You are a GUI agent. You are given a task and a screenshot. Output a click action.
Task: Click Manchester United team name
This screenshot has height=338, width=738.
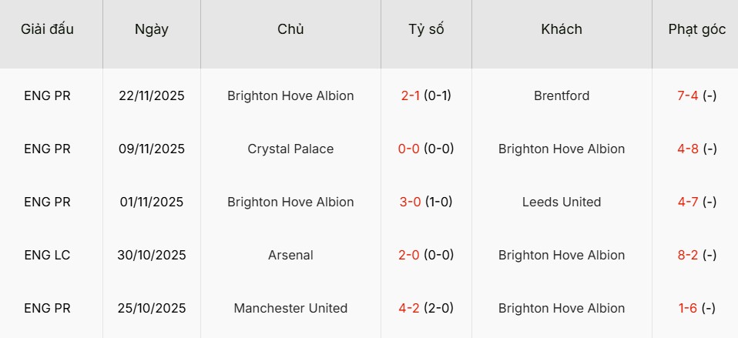coord(290,309)
